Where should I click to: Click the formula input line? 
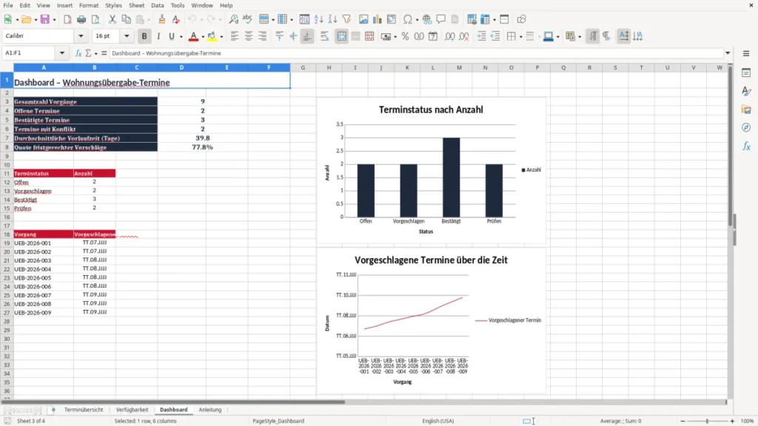(x=416, y=53)
